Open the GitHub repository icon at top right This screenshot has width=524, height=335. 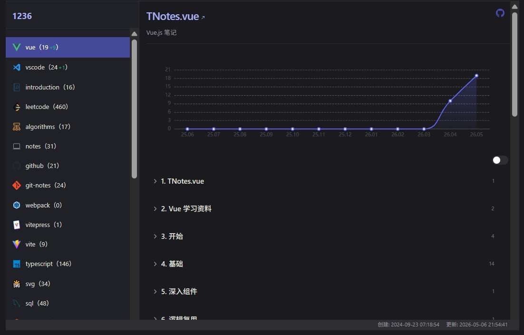(500, 13)
